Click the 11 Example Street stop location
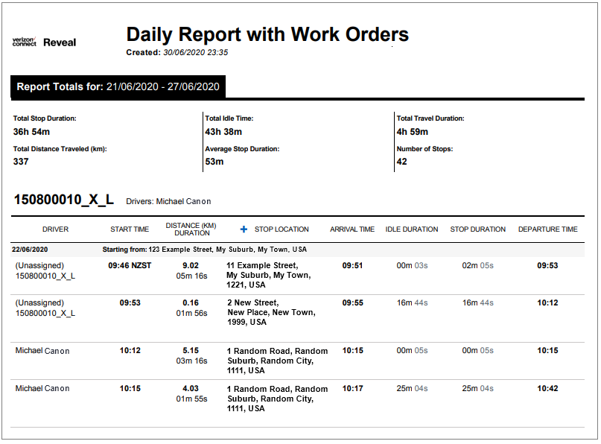Viewport: 601px width, 444px height. click(268, 276)
